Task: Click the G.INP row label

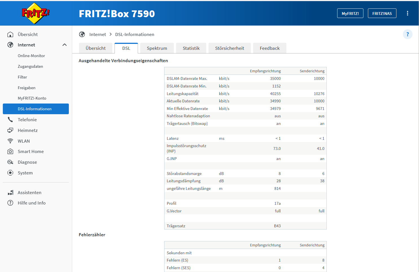Action: tap(172, 159)
